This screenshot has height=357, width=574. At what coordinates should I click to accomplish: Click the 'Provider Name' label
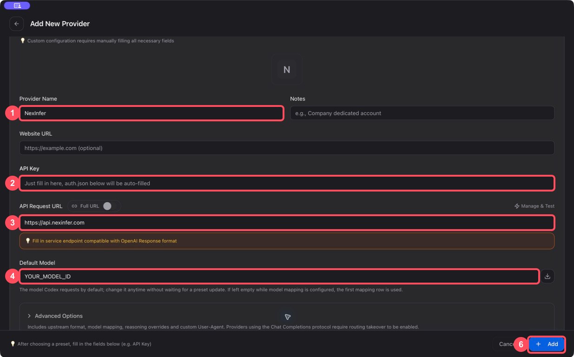click(x=38, y=99)
